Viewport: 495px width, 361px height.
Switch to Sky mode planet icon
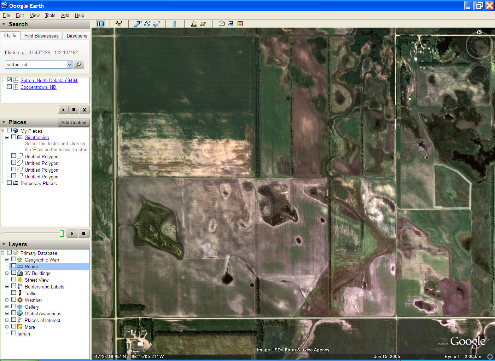click(203, 24)
